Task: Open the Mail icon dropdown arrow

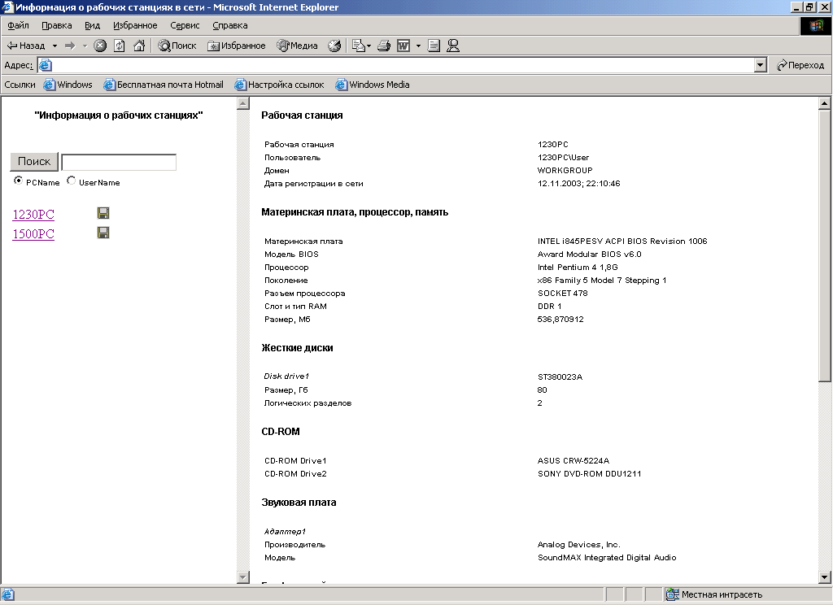Action: (x=369, y=46)
